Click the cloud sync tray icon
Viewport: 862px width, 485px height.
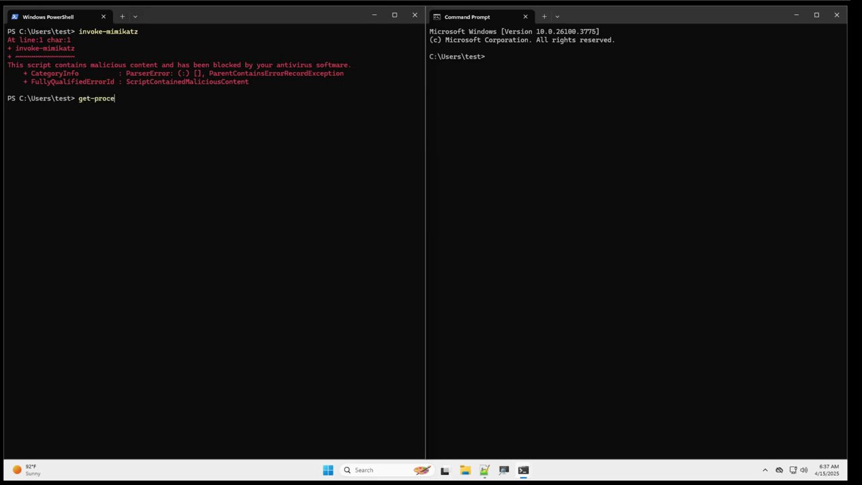point(779,470)
